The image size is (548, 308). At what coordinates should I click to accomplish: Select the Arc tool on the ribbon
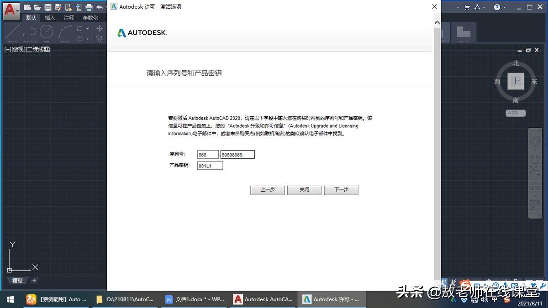coord(65,31)
